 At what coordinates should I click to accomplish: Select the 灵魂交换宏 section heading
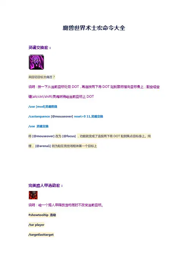coord(40,48)
